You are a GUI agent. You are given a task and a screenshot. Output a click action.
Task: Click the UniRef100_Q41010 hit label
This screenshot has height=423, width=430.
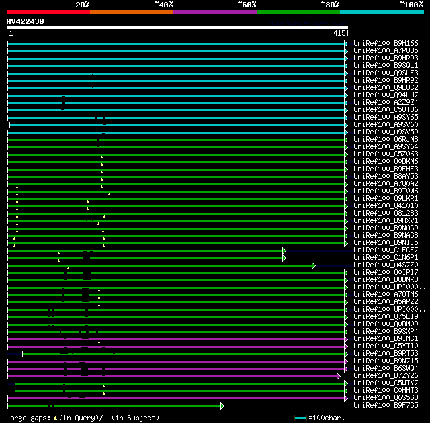[x=385, y=206]
